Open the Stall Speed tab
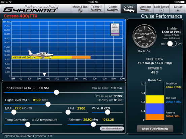 click(x=161, y=9)
